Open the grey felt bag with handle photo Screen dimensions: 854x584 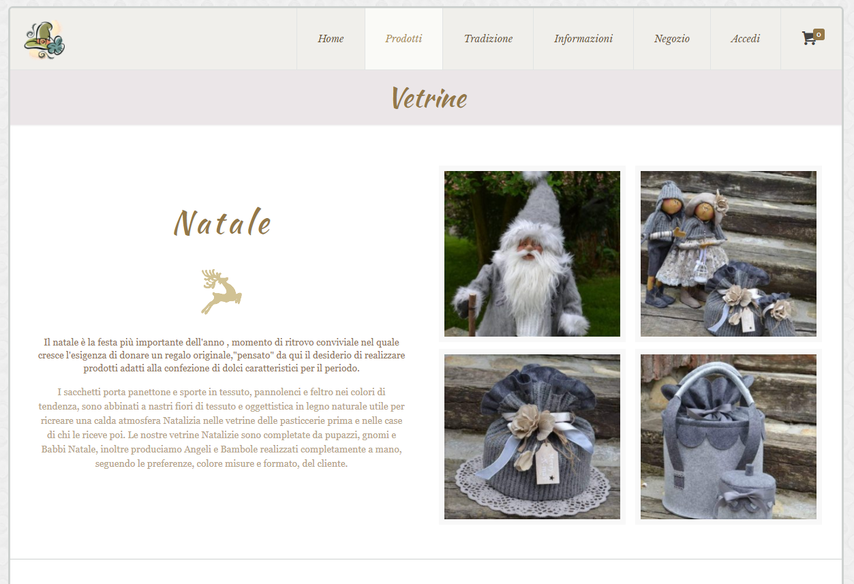coord(729,437)
